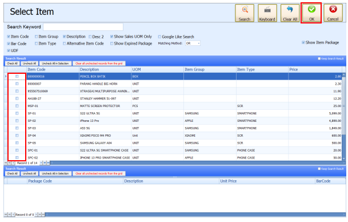Viewport: 348px width, 222px height.
Task: Toggle Show Sales UOM Only checkbox
Action: [x=111, y=37]
